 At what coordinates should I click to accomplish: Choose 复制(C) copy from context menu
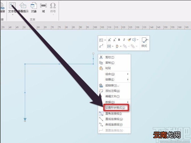[x=114, y=63]
